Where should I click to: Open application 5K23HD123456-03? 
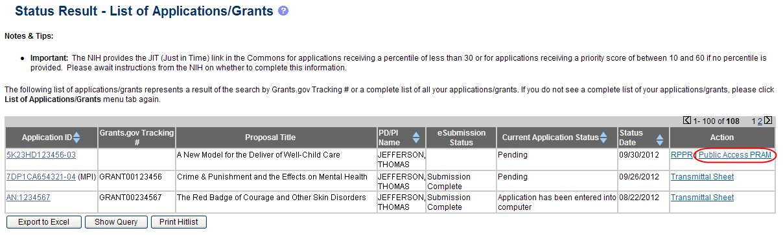[41, 155]
